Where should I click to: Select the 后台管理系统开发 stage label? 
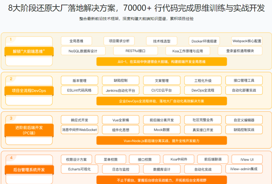coord(29,170)
